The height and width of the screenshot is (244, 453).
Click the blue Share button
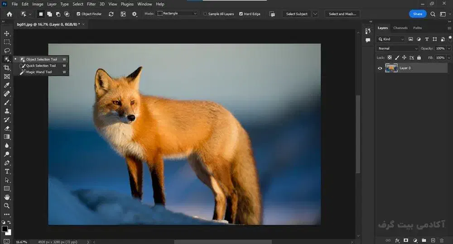(417, 14)
